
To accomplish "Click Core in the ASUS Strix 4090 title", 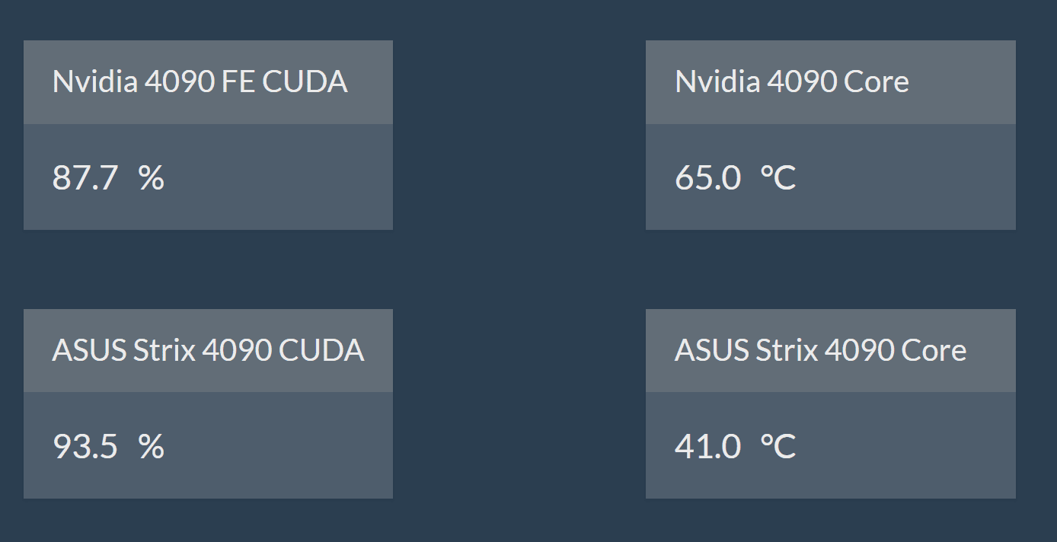I will [x=934, y=351].
